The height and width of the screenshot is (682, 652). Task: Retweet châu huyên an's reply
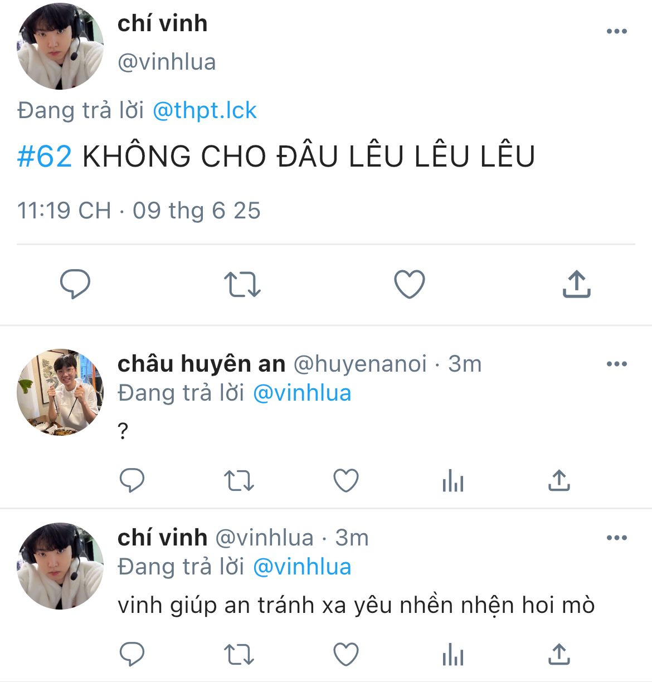coord(239,480)
